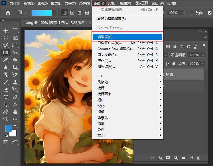Open the 帮助(H) menu
This screenshot has height=166, width=213.
[x=173, y=3]
